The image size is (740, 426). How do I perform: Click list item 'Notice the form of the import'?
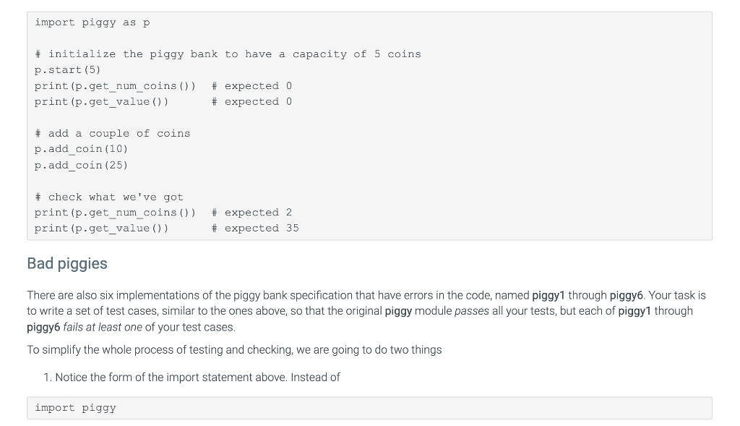(x=197, y=378)
